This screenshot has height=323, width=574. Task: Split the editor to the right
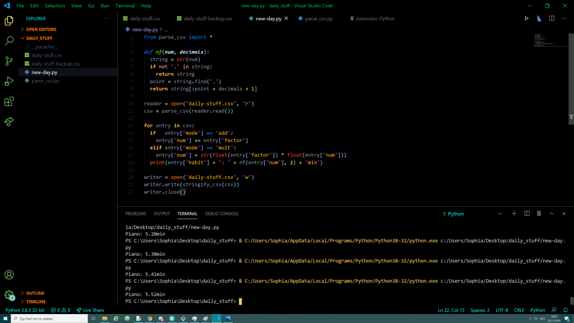coord(552,19)
